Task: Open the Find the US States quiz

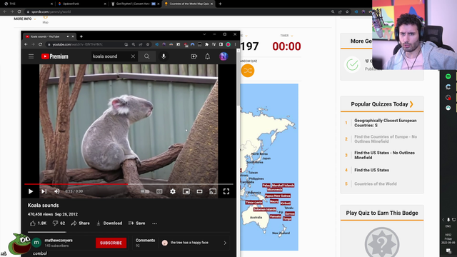Action: click(x=371, y=170)
